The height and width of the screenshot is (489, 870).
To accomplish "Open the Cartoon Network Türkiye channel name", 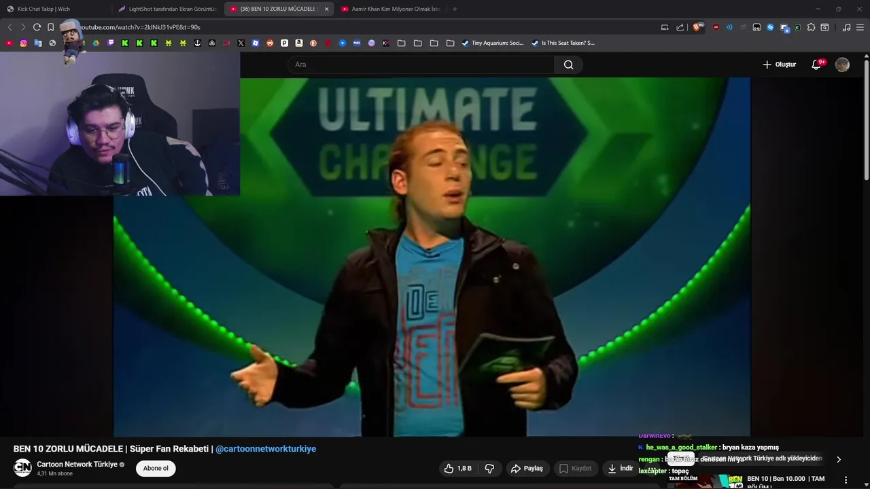I will click(77, 465).
